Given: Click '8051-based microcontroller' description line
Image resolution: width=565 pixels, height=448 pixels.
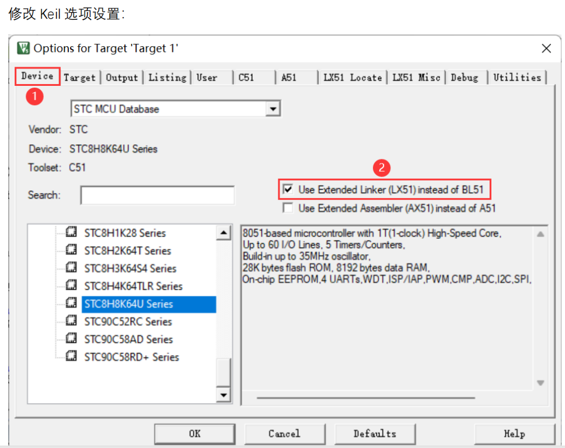Looking at the screenshot, I should 372,233.
